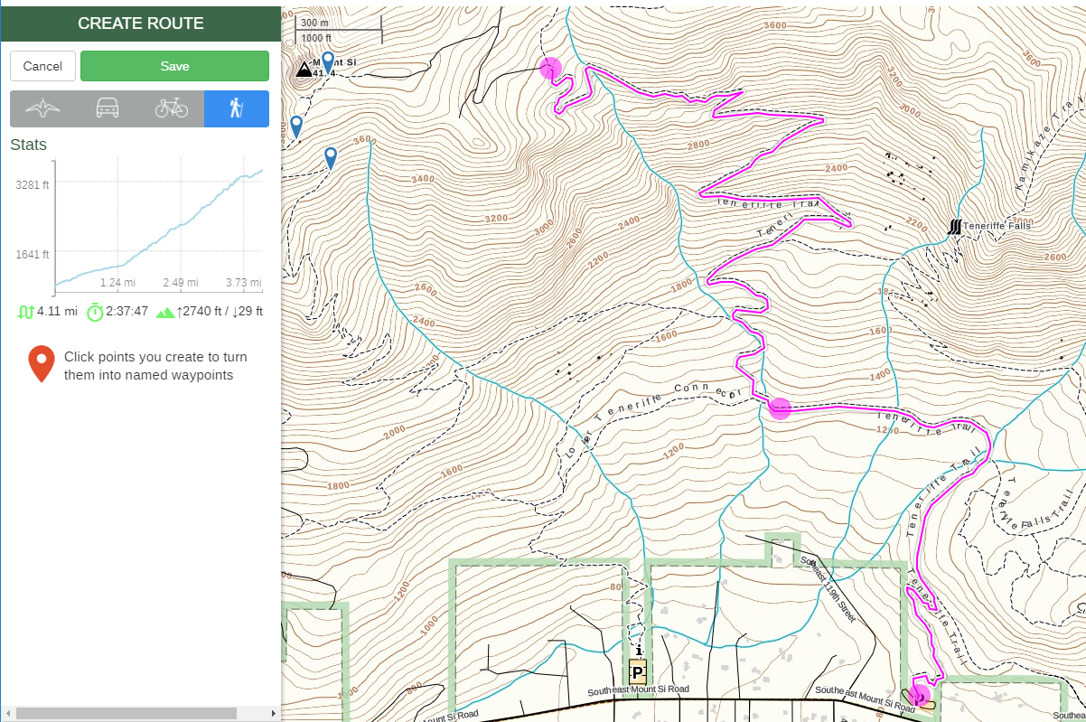Click the green distance icon beside 4.11 mi

(25, 312)
